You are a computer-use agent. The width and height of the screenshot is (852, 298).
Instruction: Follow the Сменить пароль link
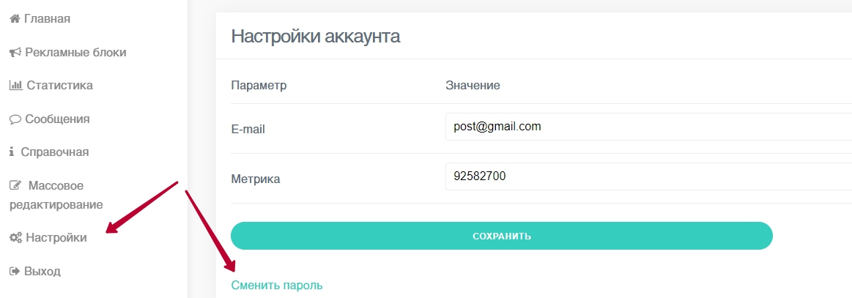[x=276, y=286]
